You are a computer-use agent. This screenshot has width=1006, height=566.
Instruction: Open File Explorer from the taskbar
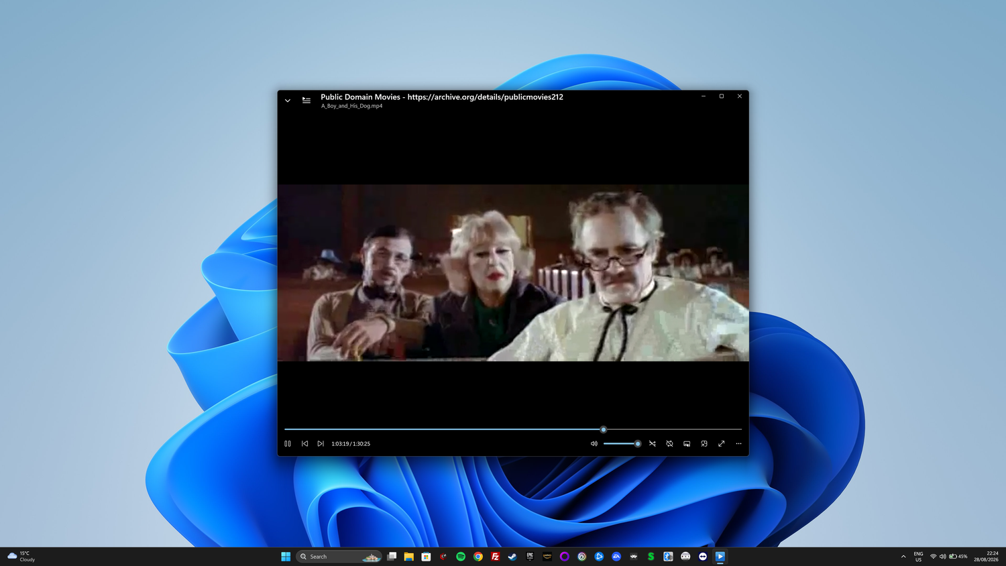[x=408, y=557]
